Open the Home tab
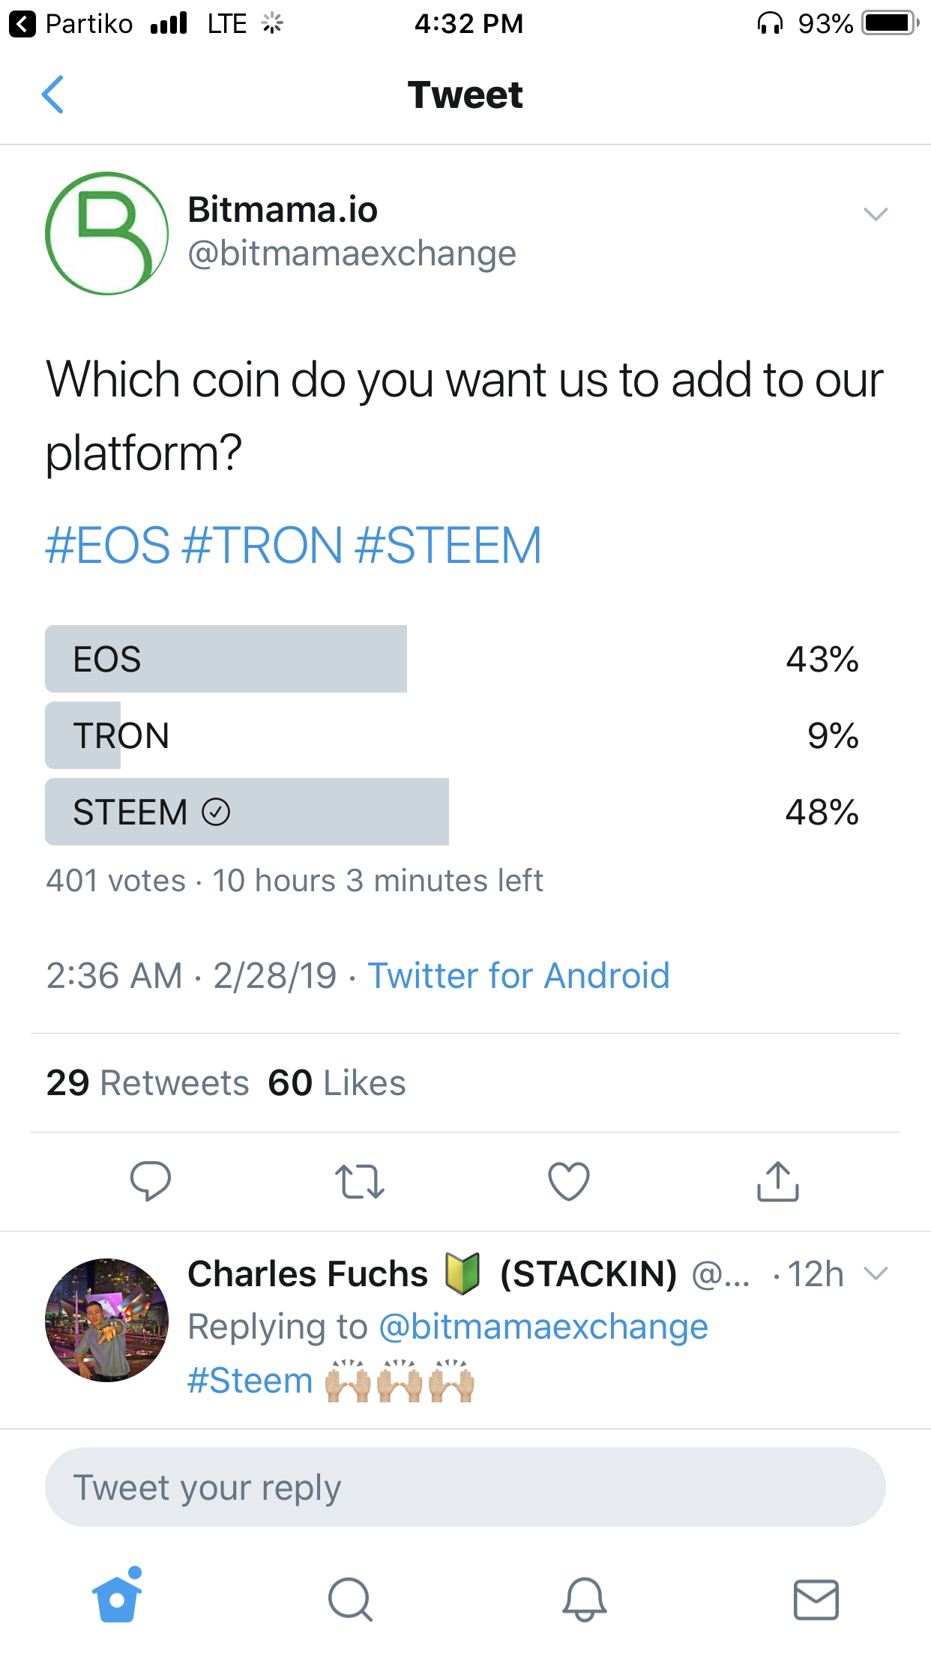 tap(117, 1598)
